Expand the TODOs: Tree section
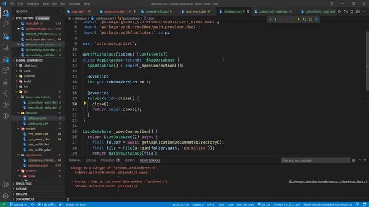The image size is (369, 207). click(23, 183)
